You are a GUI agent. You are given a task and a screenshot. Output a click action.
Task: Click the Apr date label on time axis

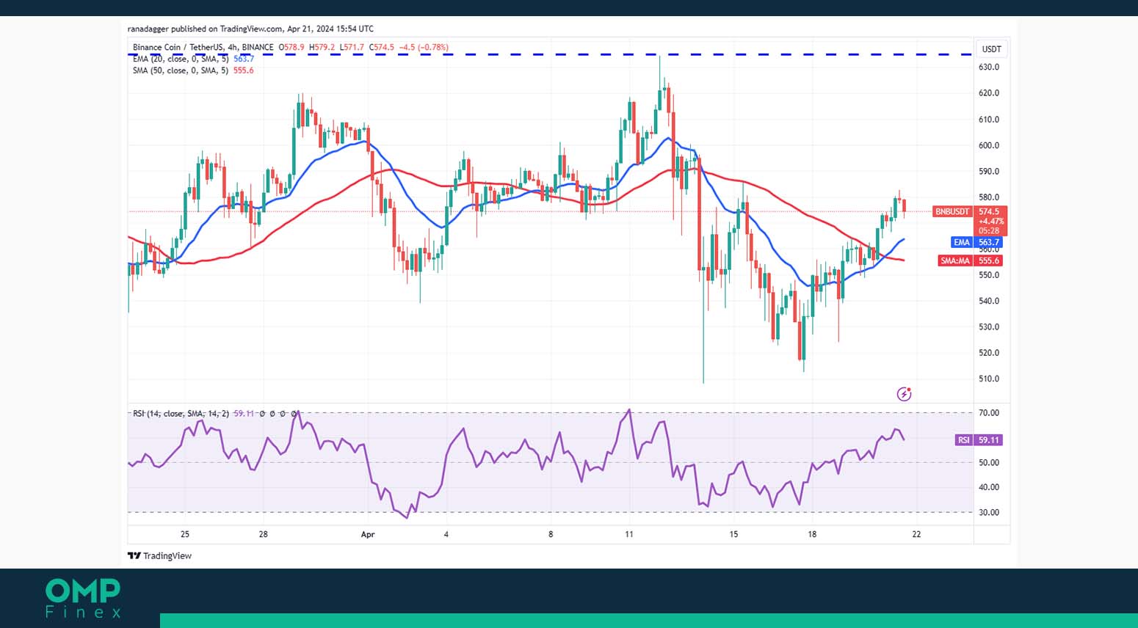(x=368, y=535)
